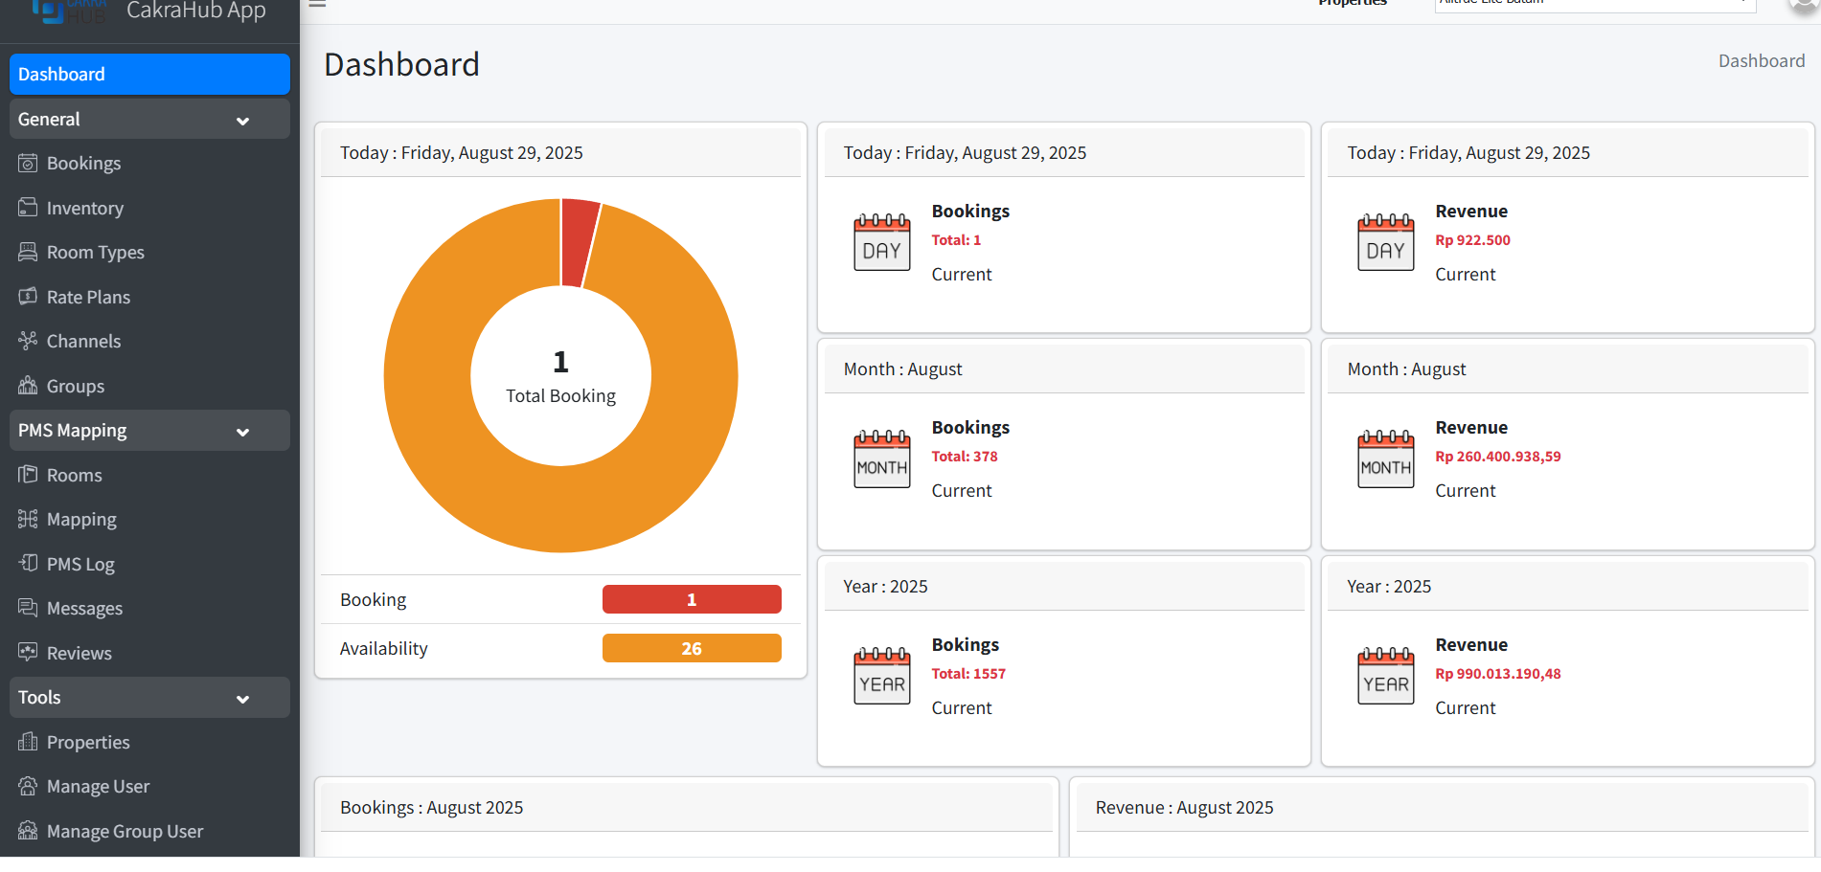1821x872 pixels.
Task: Select Bookings in the sidebar
Action: click(83, 163)
